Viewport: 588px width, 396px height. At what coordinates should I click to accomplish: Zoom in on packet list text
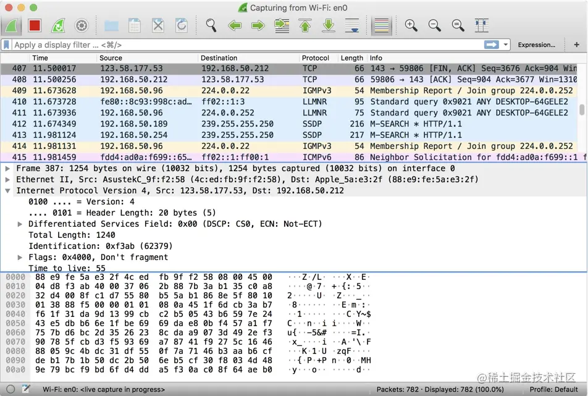coord(411,25)
